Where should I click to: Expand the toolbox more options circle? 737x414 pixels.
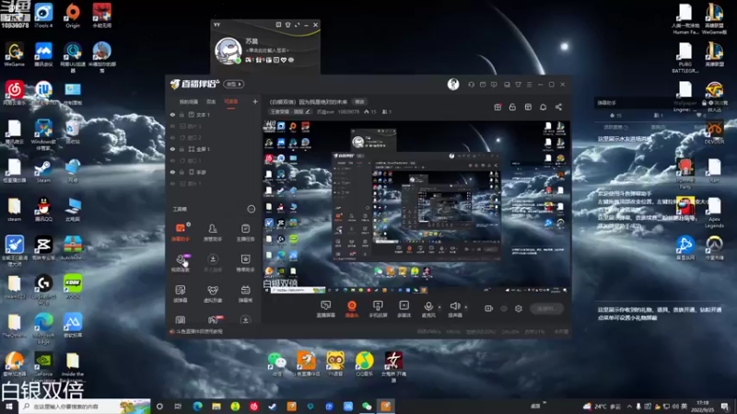point(251,209)
